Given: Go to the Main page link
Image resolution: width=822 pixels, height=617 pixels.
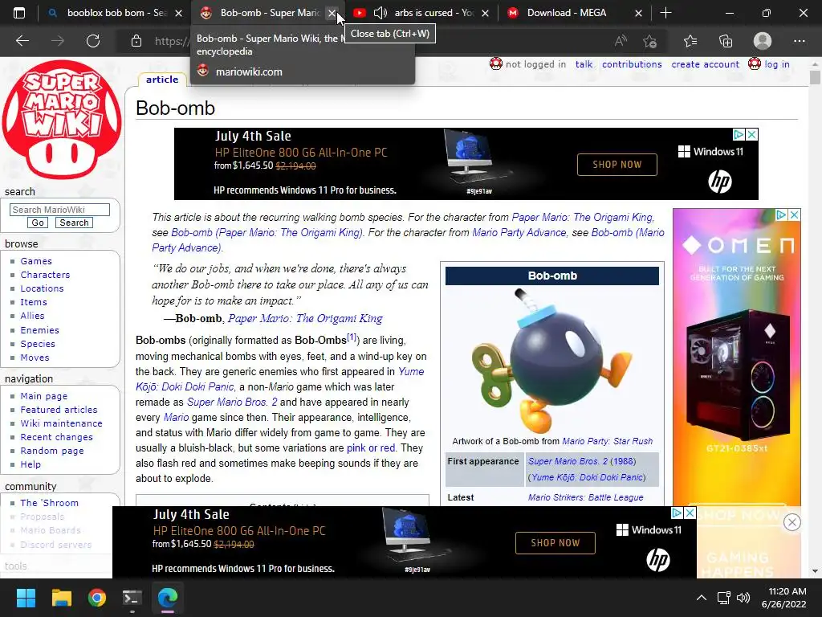Looking at the screenshot, I should [44, 395].
